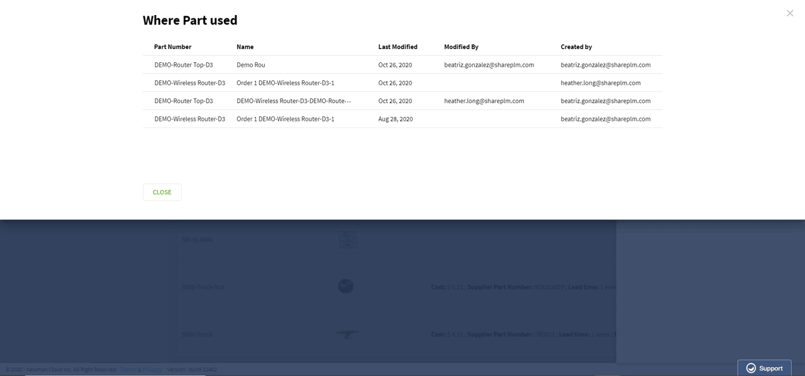Sort by the Created by column header

tap(576, 47)
